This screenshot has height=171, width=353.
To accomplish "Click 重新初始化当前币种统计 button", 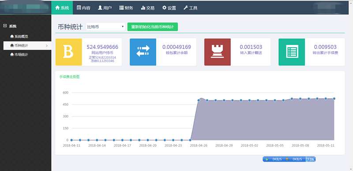I will click(x=153, y=27).
